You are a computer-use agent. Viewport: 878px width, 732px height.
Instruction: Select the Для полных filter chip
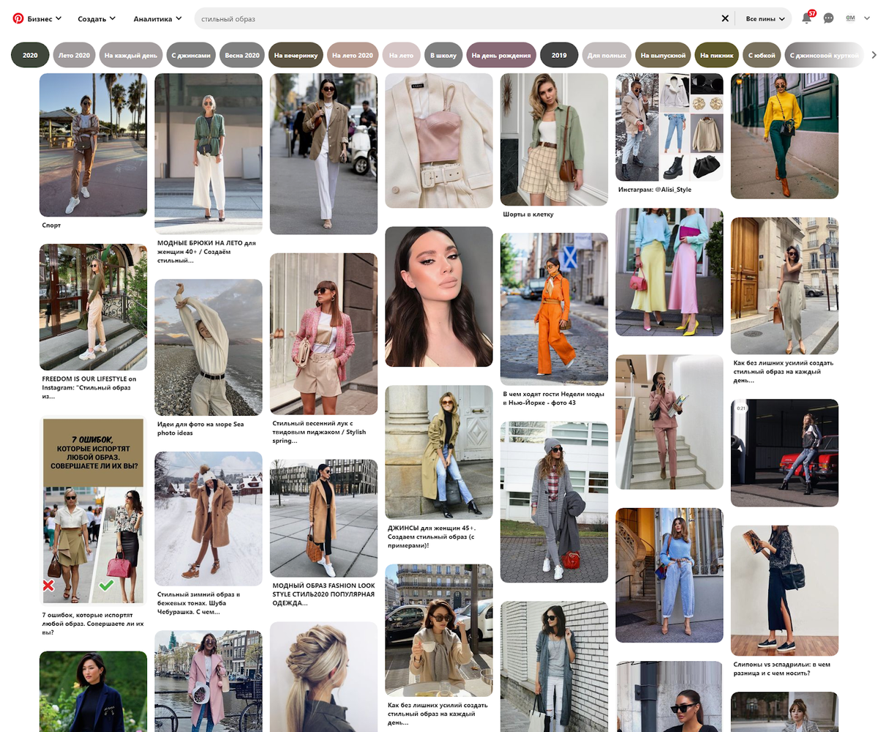[x=607, y=55]
